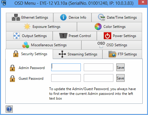This screenshot has height=115, width=148.
Task: Click the FTP Settings folder icon
Action: pos(112,54)
